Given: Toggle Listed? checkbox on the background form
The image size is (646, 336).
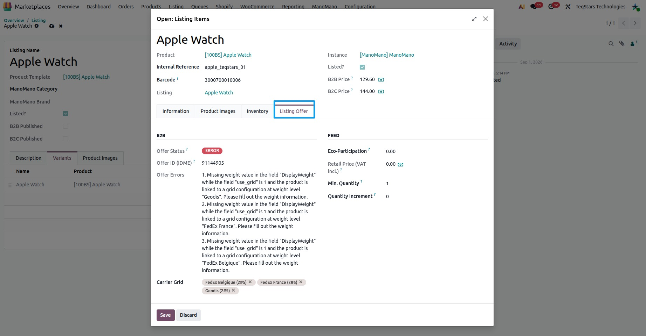Looking at the screenshot, I should point(66,114).
